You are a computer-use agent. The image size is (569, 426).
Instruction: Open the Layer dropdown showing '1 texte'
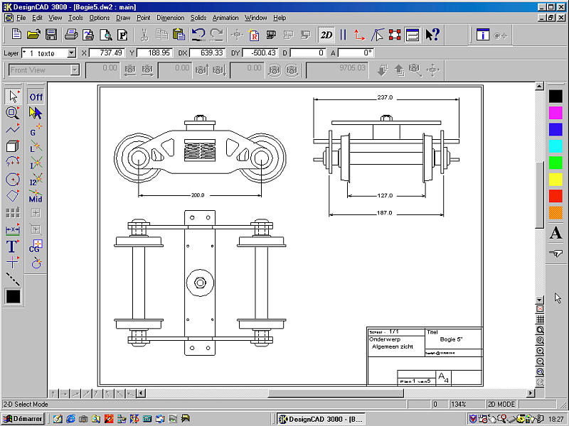pos(71,53)
